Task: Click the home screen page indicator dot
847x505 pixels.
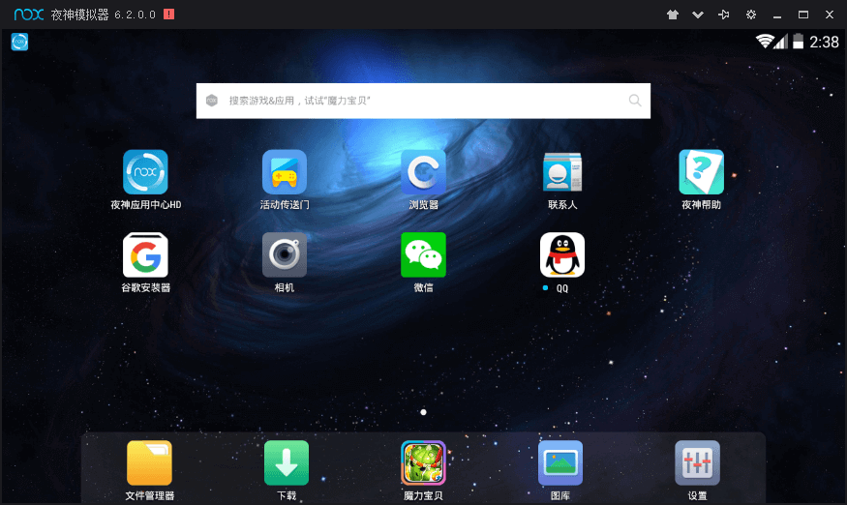Action: click(x=424, y=412)
